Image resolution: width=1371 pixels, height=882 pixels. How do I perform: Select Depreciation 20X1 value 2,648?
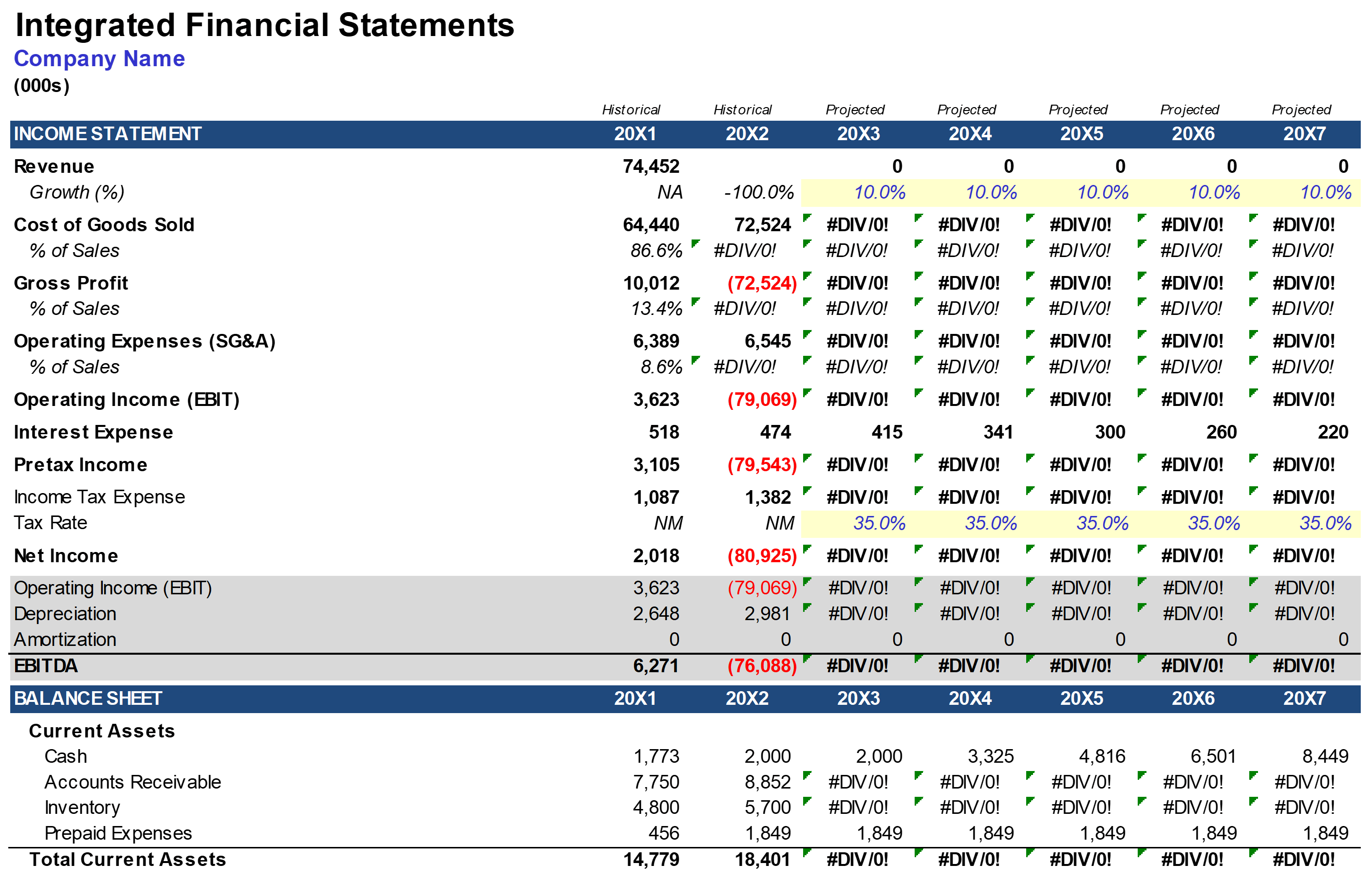pos(656,614)
